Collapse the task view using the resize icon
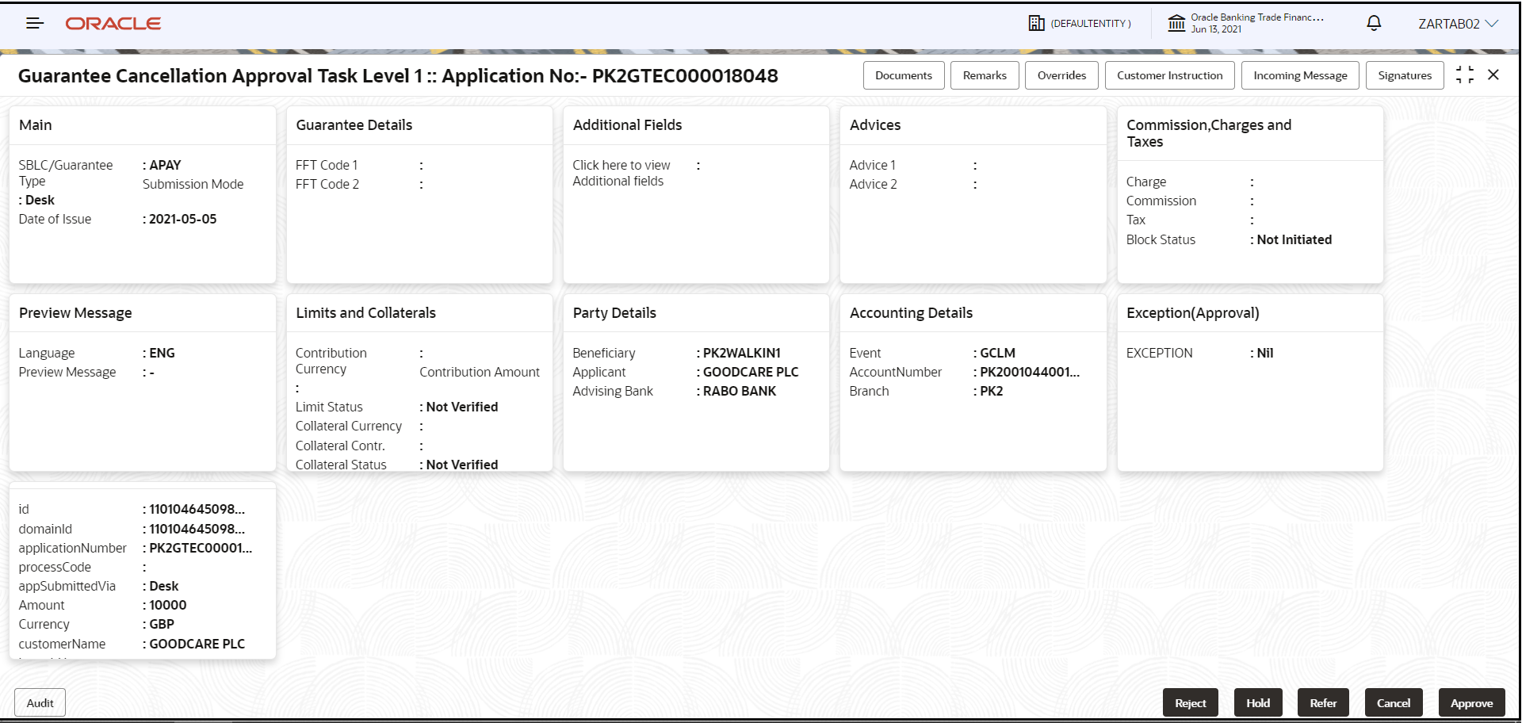 pyautogui.click(x=1465, y=75)
